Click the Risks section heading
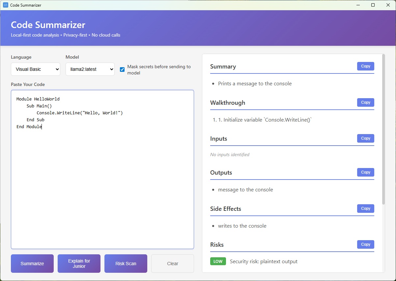 [x=217, y=245]
